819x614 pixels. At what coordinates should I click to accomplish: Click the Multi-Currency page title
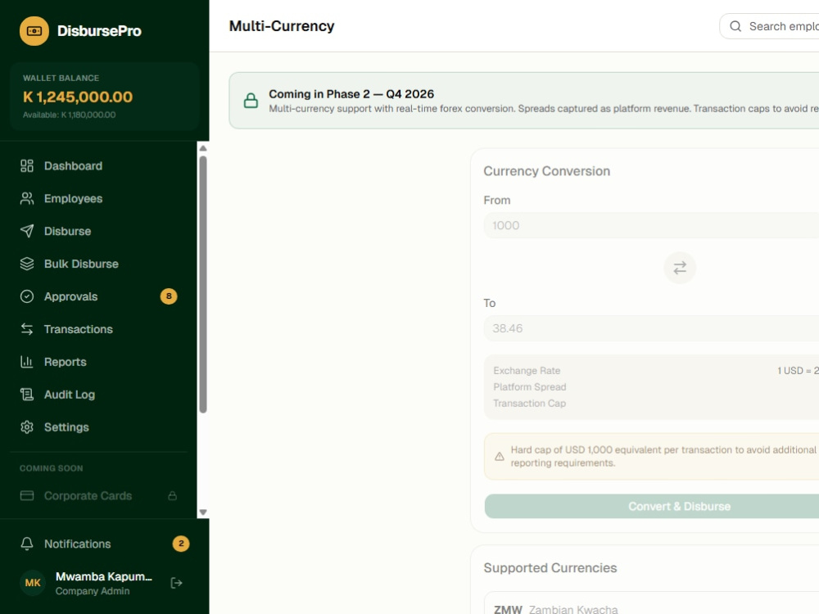click(x=282, y=26)
